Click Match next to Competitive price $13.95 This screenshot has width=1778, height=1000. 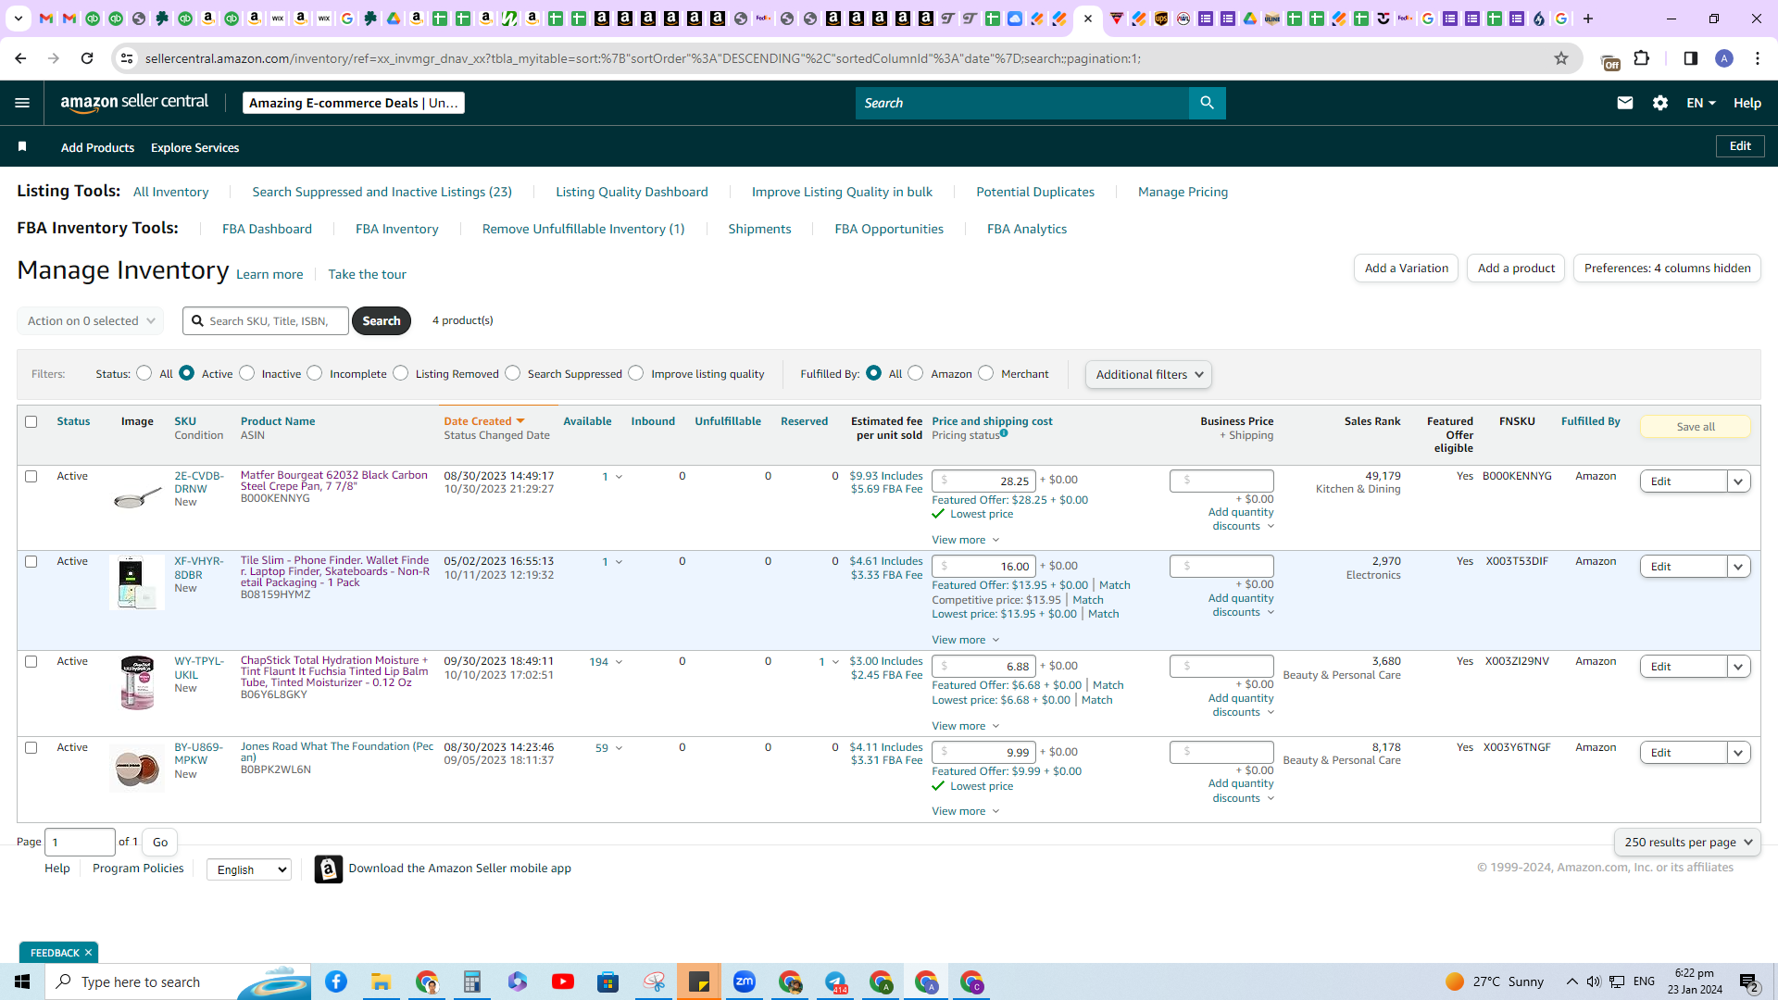point(1088,600)
